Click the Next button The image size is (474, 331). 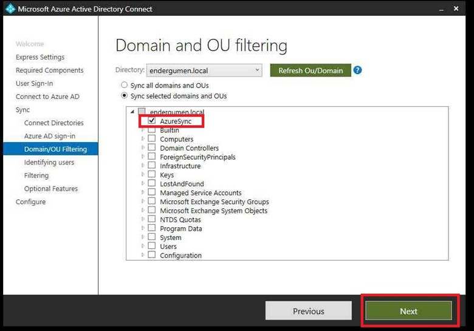[408, 312]
